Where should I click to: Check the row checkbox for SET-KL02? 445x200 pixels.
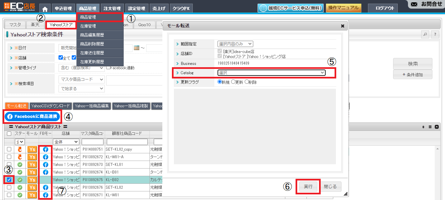coord(9,187)
